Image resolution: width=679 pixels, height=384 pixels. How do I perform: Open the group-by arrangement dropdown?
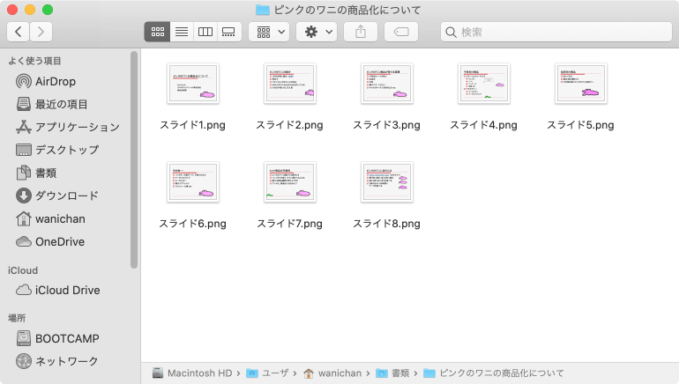pos(269,32)
